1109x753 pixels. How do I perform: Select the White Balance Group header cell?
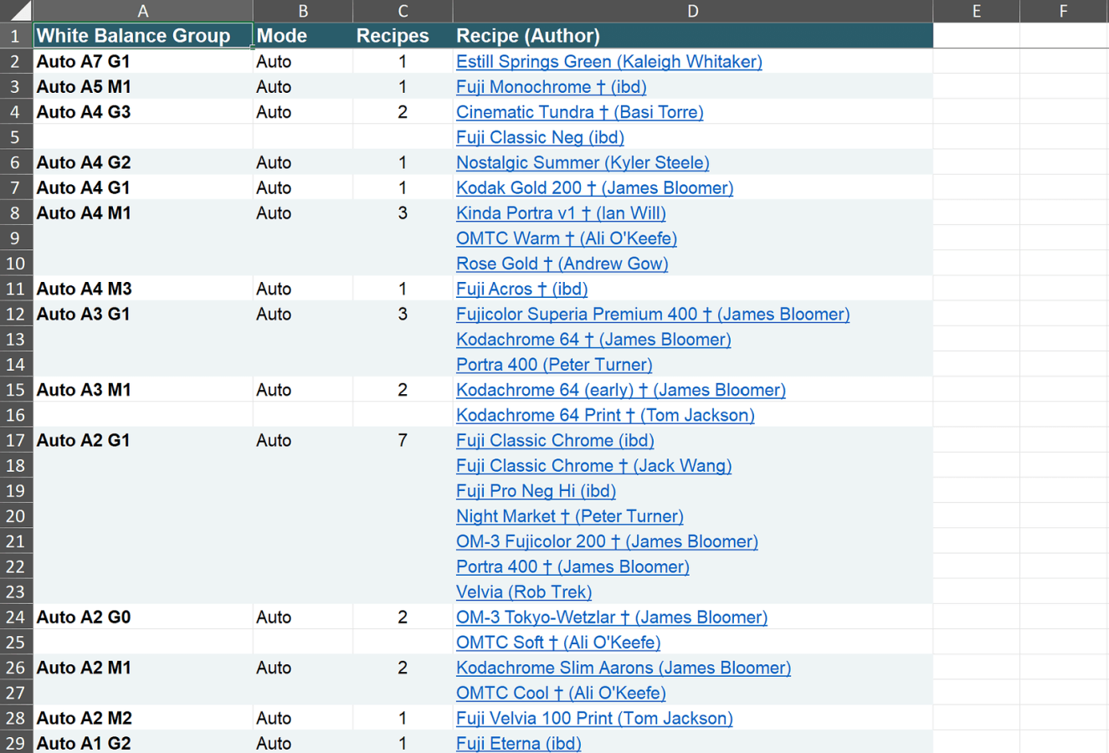click(143, 35)
